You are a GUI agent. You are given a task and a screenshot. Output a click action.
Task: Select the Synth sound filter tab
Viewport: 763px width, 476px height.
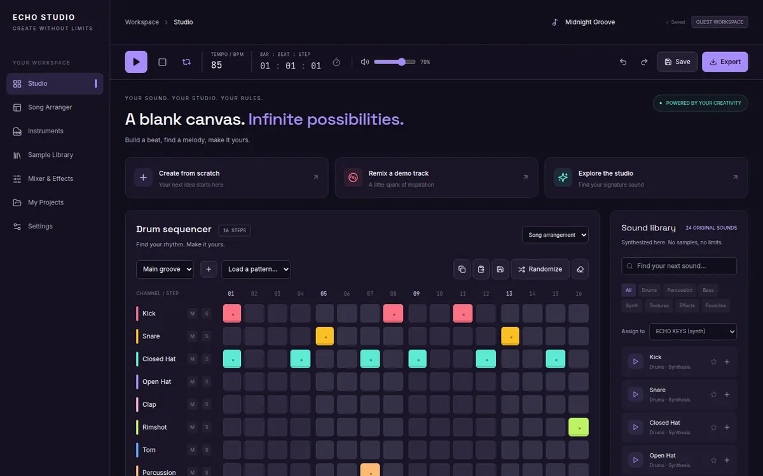(x=632, y=305)
